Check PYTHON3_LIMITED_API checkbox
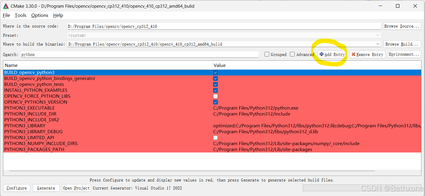This screenshot has height=196, width=425. pyautogui.click(x=215, y=138)
